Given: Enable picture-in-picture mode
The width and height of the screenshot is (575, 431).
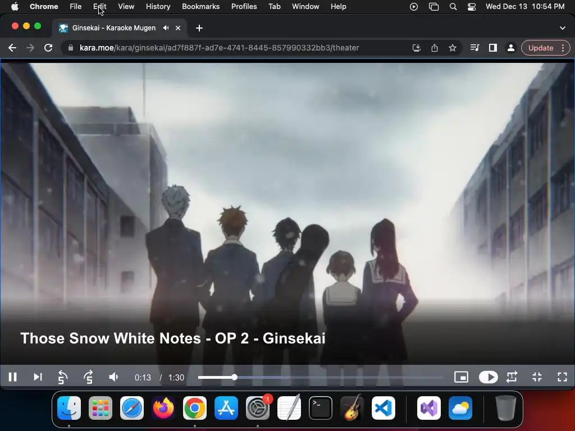Looking at the screenshot, I should (461, 377).
